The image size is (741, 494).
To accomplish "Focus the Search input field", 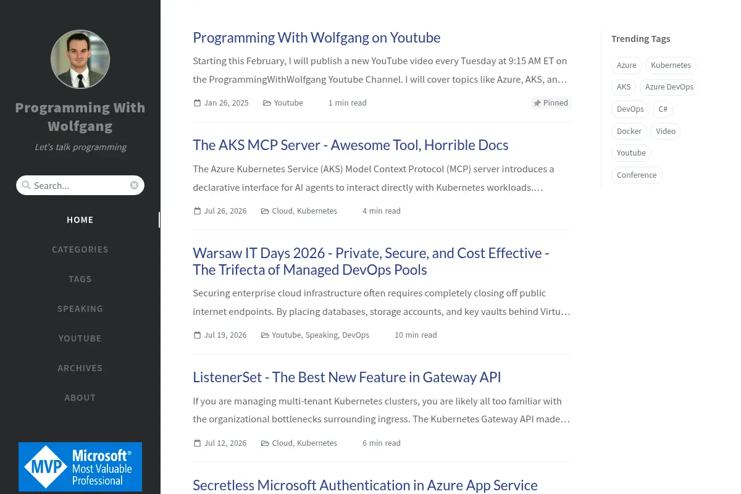I will click(x=80, y=185).
